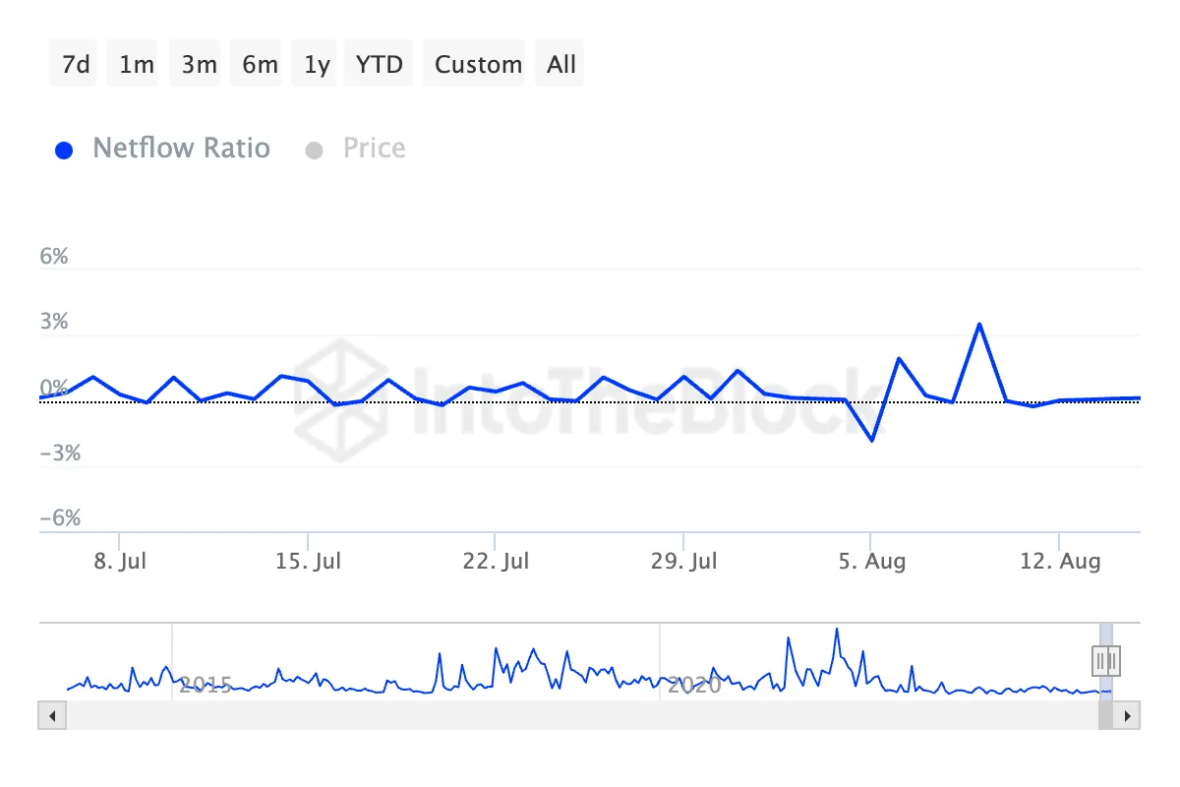The image size is (1180, 787).
Task: Click the navigator range handle grip
Action: [x=1106, y=660]
